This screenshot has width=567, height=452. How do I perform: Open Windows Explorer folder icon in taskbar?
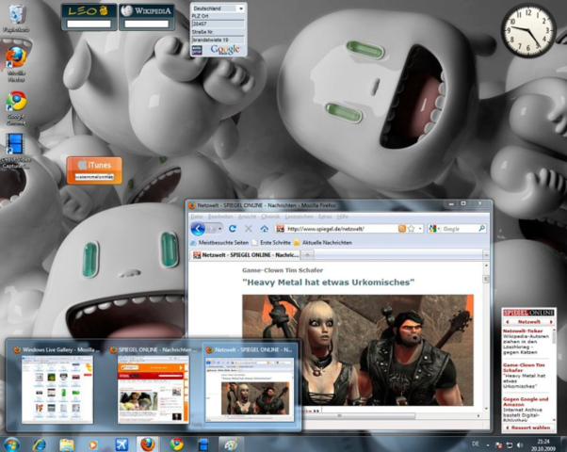click(67, 444)
